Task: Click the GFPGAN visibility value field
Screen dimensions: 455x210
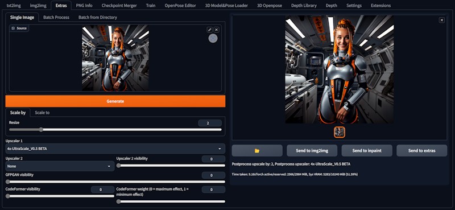Action: tap(213, 175)
